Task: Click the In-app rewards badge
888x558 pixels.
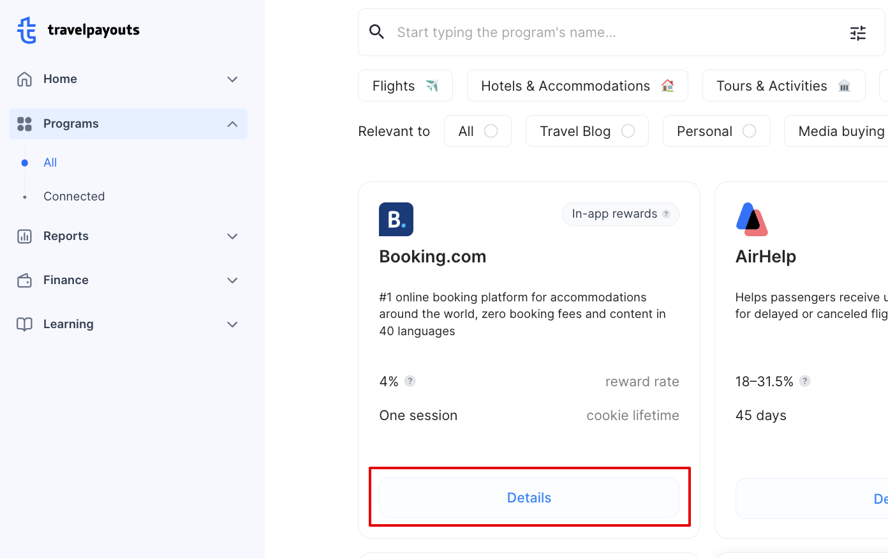Action: [620, 214]
